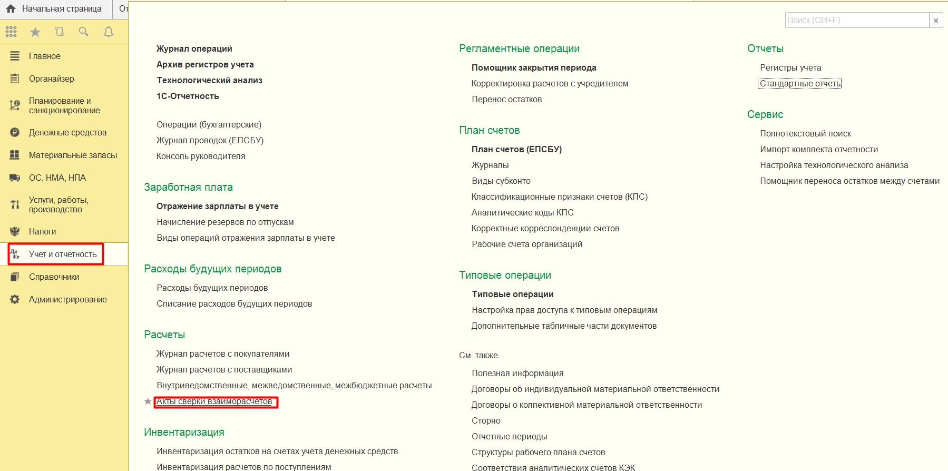This screenshot has height=471, width=948.
Task: Toggle favorite star beside Акты сверки взаиморасчетов
Action: 148,401
